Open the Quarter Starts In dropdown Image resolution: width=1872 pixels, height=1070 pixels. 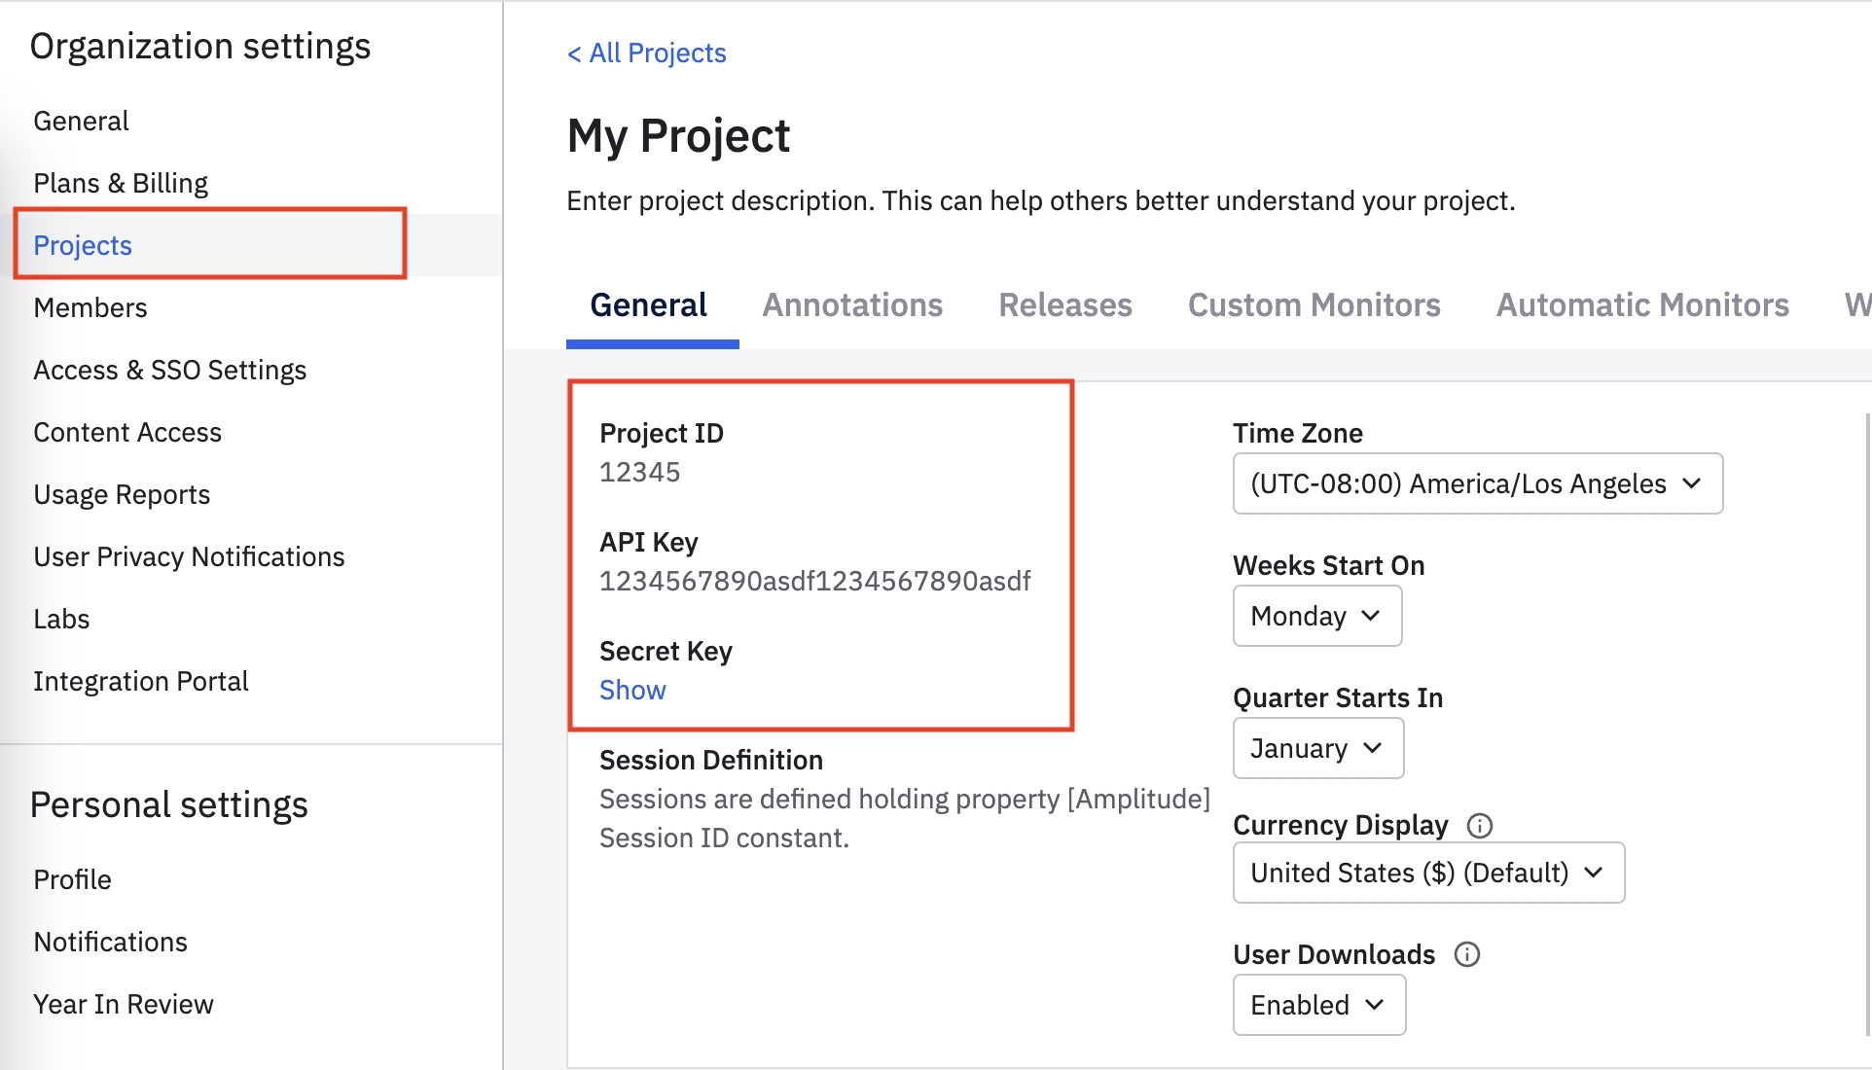click(1317, 748)
